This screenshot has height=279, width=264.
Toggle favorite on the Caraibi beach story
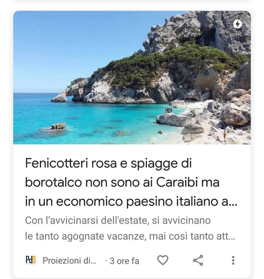click(x=163, y=260)
